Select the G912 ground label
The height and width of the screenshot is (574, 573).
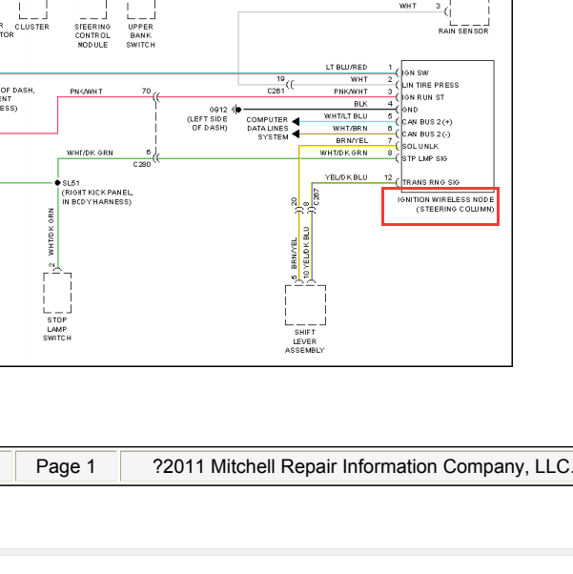[218, 110]
